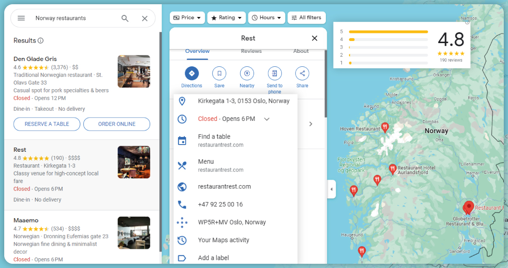Click the 190 reviews text
Screen dimensions: 508x268
pos(451,60)
